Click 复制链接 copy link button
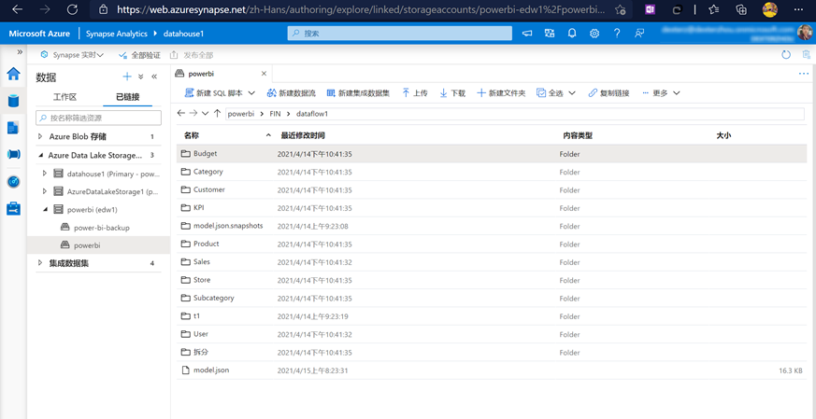This screenshot has height=419, width=816. click(608, 93)
